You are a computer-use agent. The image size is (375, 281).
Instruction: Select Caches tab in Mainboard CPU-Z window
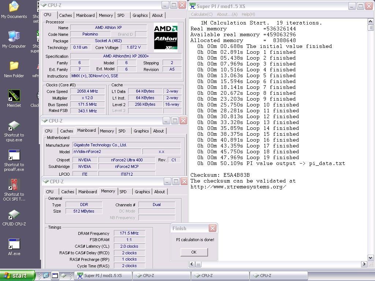tap(67, 131)
